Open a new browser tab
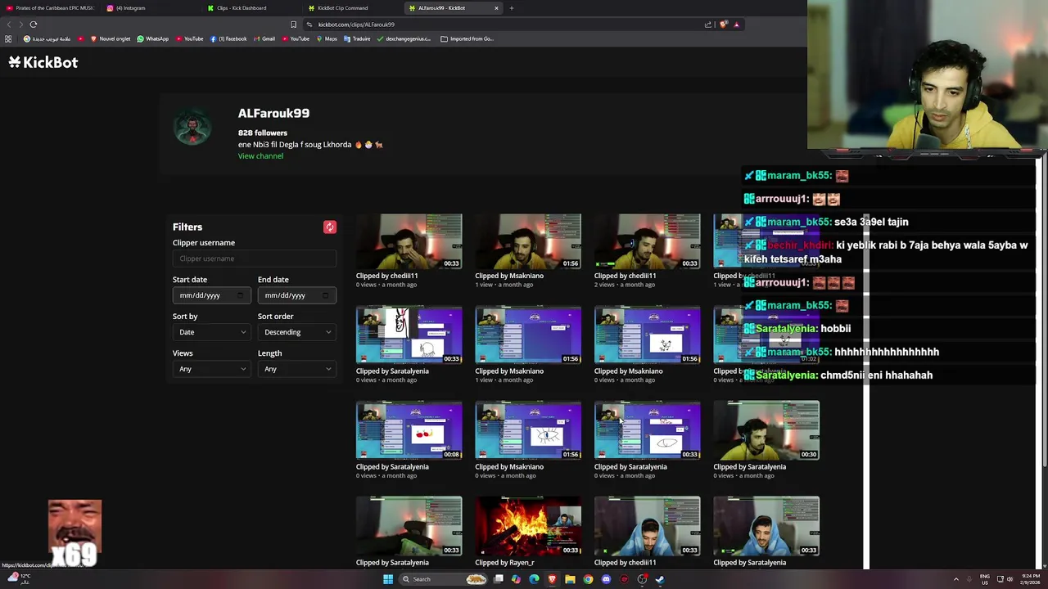1048x589 pixels. point(512,8)
